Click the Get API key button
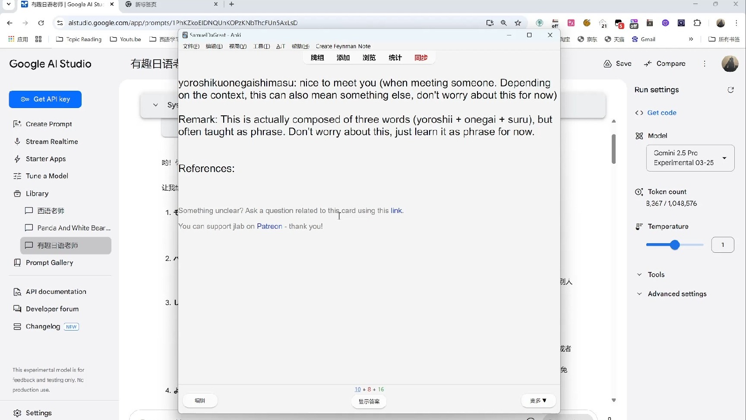Viewport: 746px width, 420px height. [x=45, y=99]
